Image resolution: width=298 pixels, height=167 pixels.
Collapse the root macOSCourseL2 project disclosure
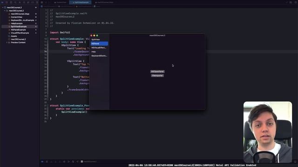point(2,7)
